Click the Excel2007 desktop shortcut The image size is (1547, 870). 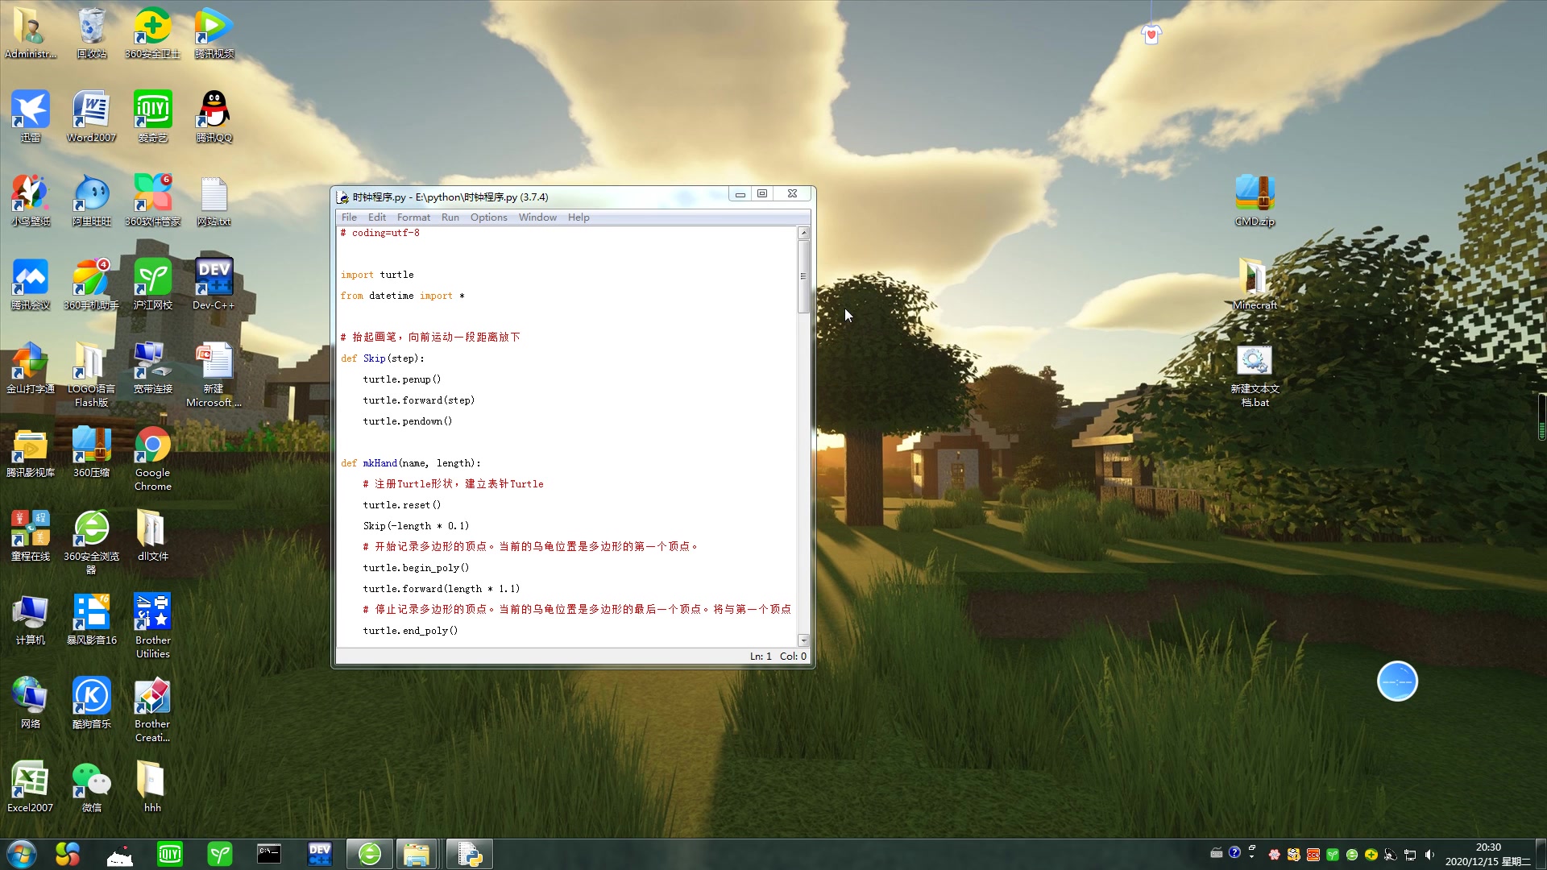point(30,781)
